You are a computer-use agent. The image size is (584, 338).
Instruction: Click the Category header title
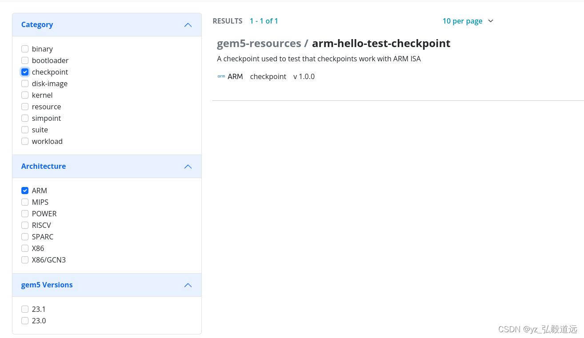tap(37, 24)
